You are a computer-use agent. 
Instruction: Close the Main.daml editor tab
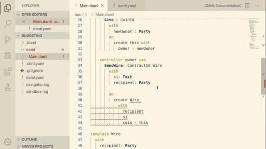pos(102,5)
